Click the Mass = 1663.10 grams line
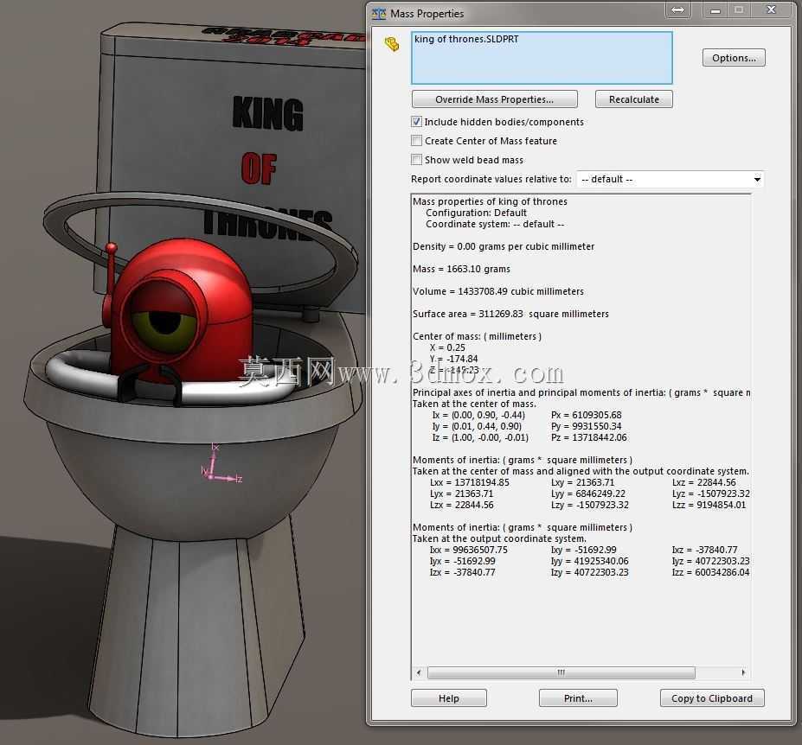Image resolution: width=802 pixels, height=745 pixels. click(461, 269)
